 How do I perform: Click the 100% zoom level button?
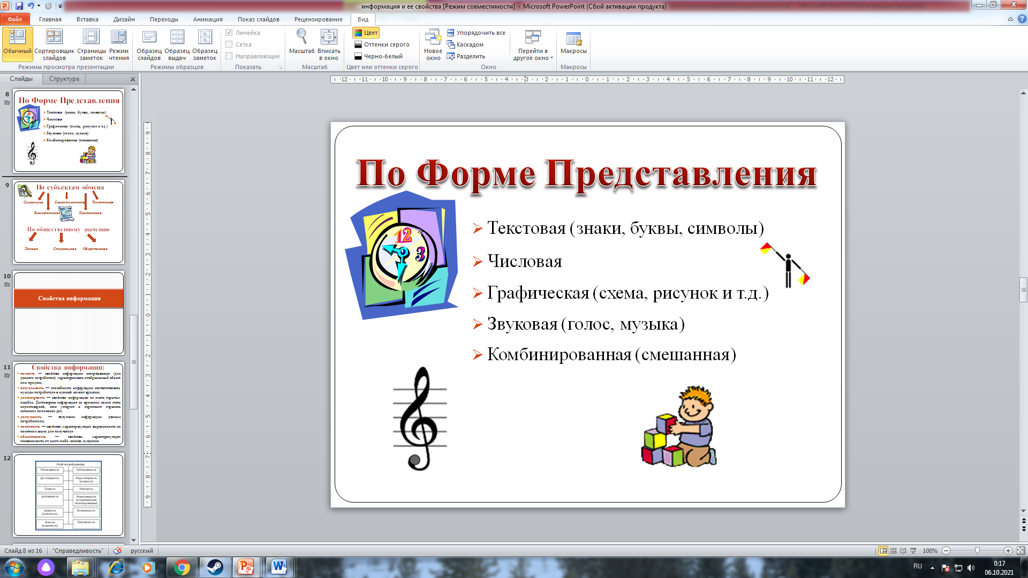(930, 551)
